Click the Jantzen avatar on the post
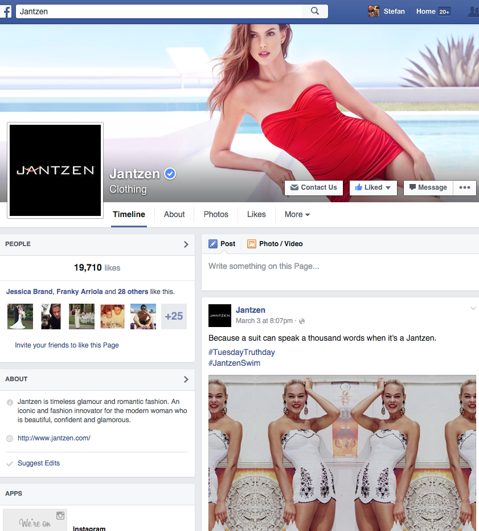The width and height of the screenshot is (479, 531). click(x=220, y=316)
